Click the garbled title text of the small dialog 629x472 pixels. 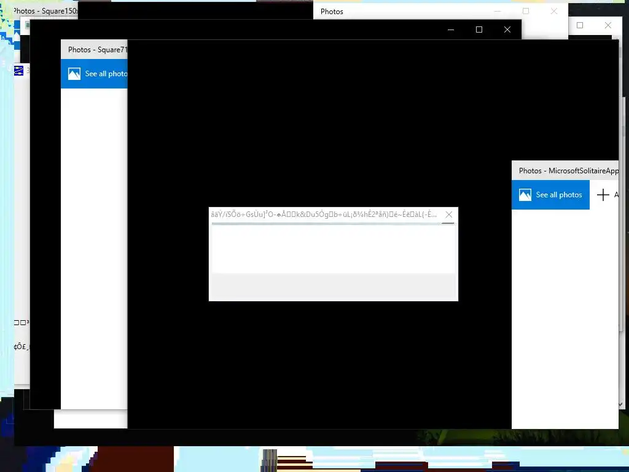point(324,214)
